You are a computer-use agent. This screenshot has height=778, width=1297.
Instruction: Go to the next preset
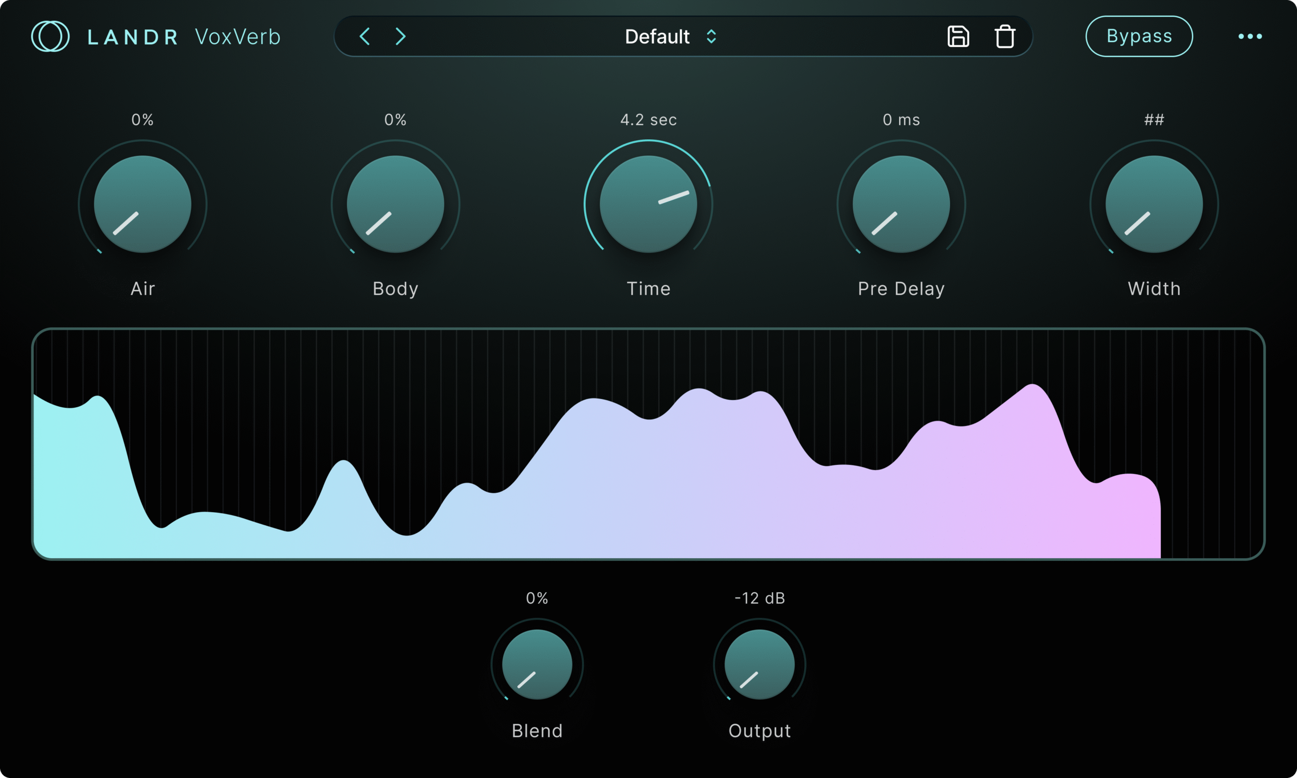click(x=401, y=36)
